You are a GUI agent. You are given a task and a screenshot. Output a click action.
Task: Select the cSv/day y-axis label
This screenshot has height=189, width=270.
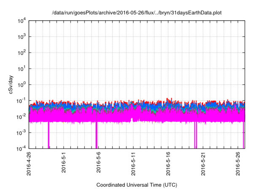[11, 84]
